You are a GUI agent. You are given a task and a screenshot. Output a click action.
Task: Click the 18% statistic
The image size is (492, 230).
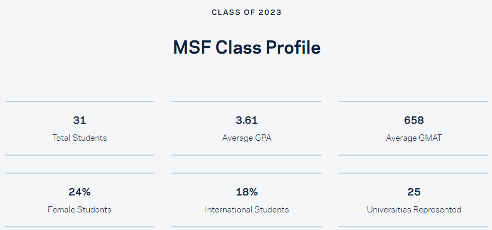tap(247, 192)
